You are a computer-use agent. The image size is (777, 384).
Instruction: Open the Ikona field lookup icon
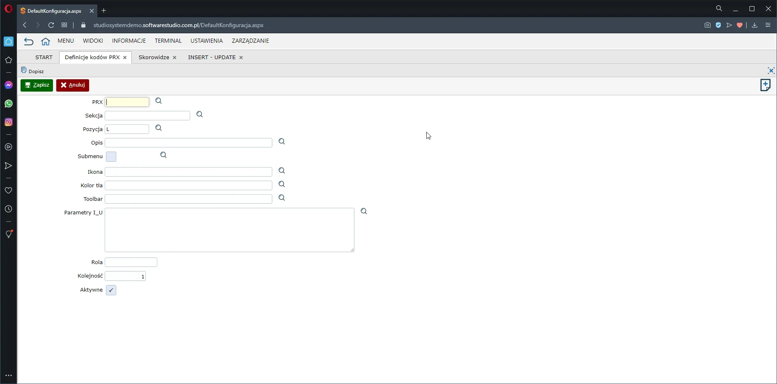click(282, 171)
